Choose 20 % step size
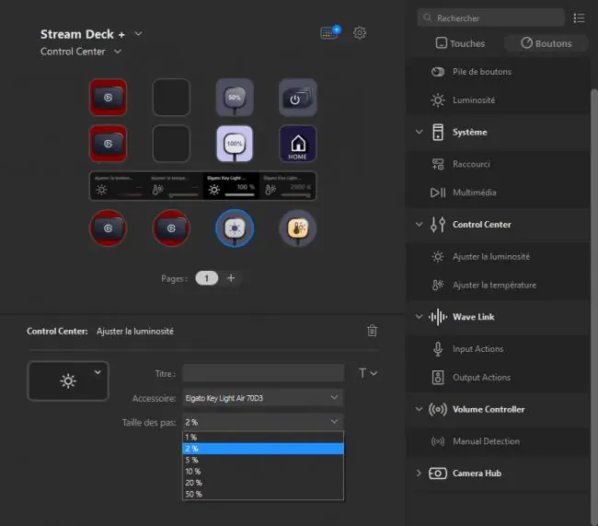Image resolution: width=598 pixels, height=526 pixels. click(x=263, y=483)
